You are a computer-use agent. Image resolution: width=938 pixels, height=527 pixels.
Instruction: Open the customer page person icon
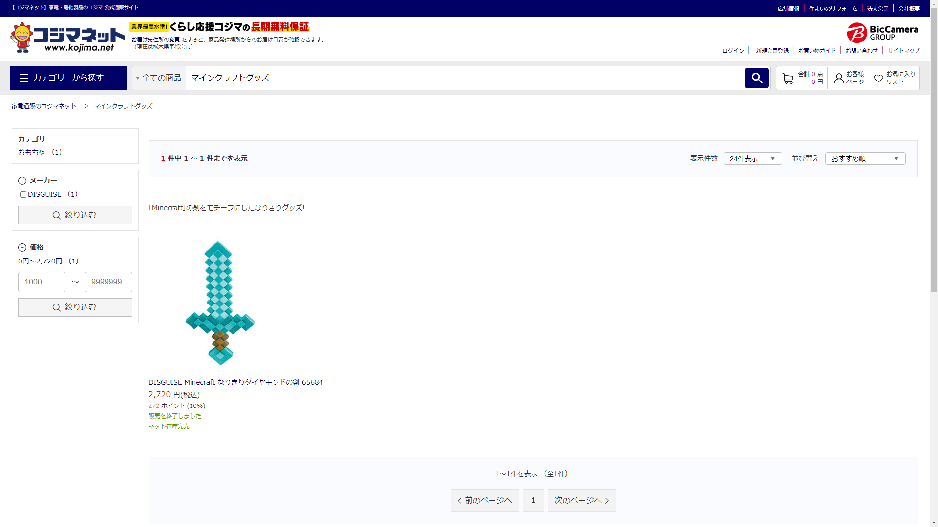point(839,78)
